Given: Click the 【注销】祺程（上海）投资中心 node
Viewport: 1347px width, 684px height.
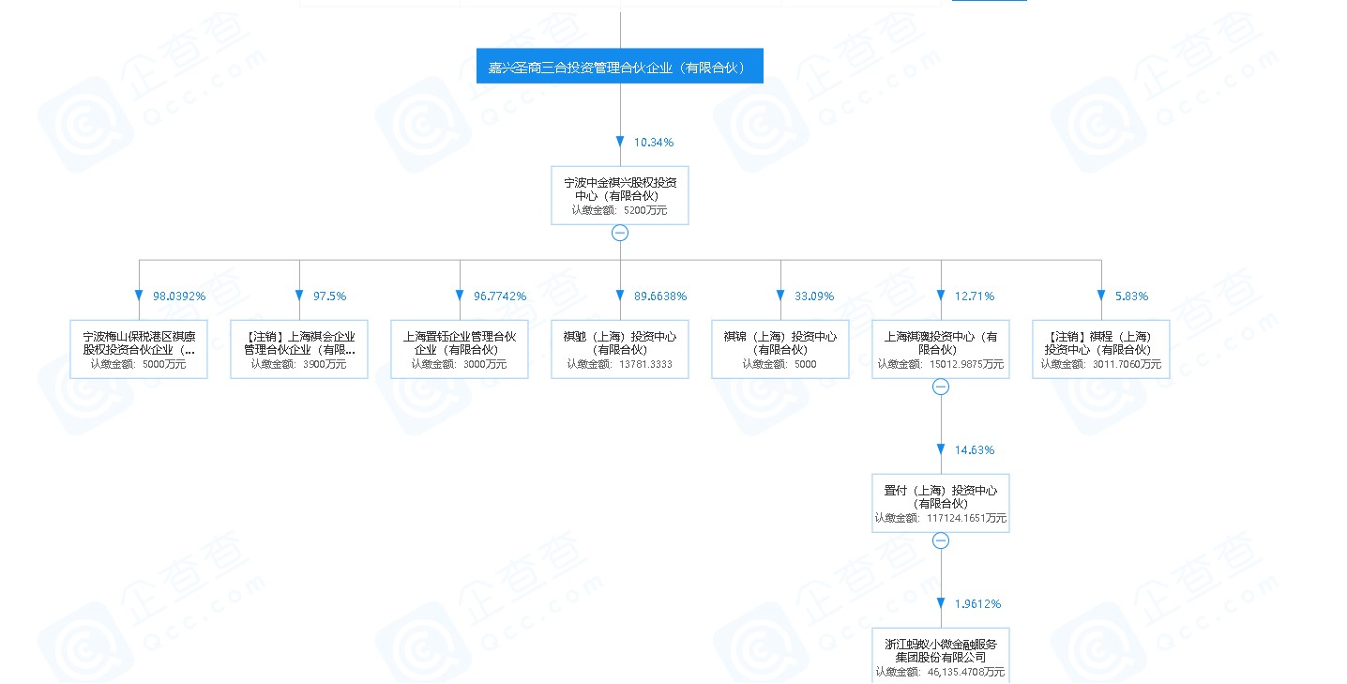Looking at the screenshot, I should (1101, 349).
